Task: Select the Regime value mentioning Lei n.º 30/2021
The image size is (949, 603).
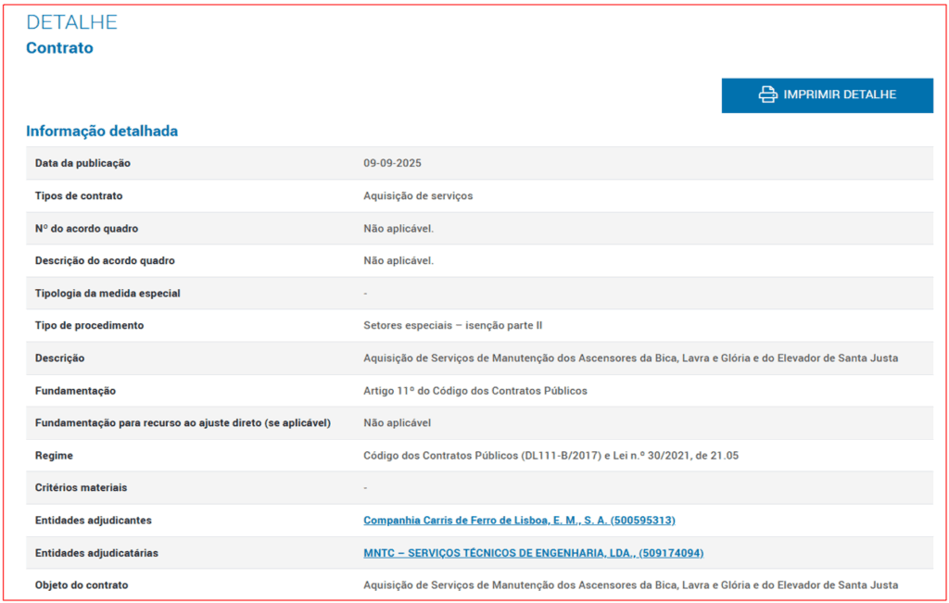Action: (x=550, y=456)
